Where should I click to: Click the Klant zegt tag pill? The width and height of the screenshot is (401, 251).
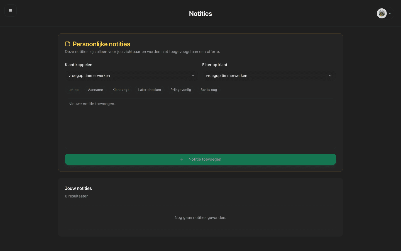[121, 90]
